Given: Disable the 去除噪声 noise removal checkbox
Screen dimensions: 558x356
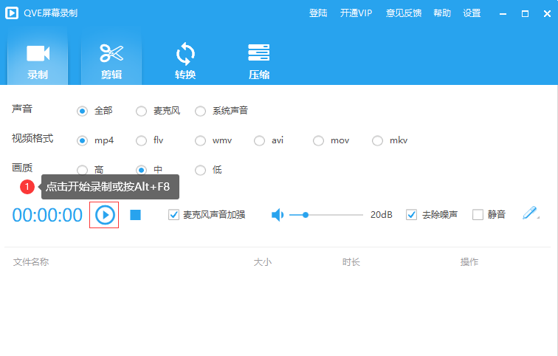Looking at the screenshot, I should click(x=412, y=215).
